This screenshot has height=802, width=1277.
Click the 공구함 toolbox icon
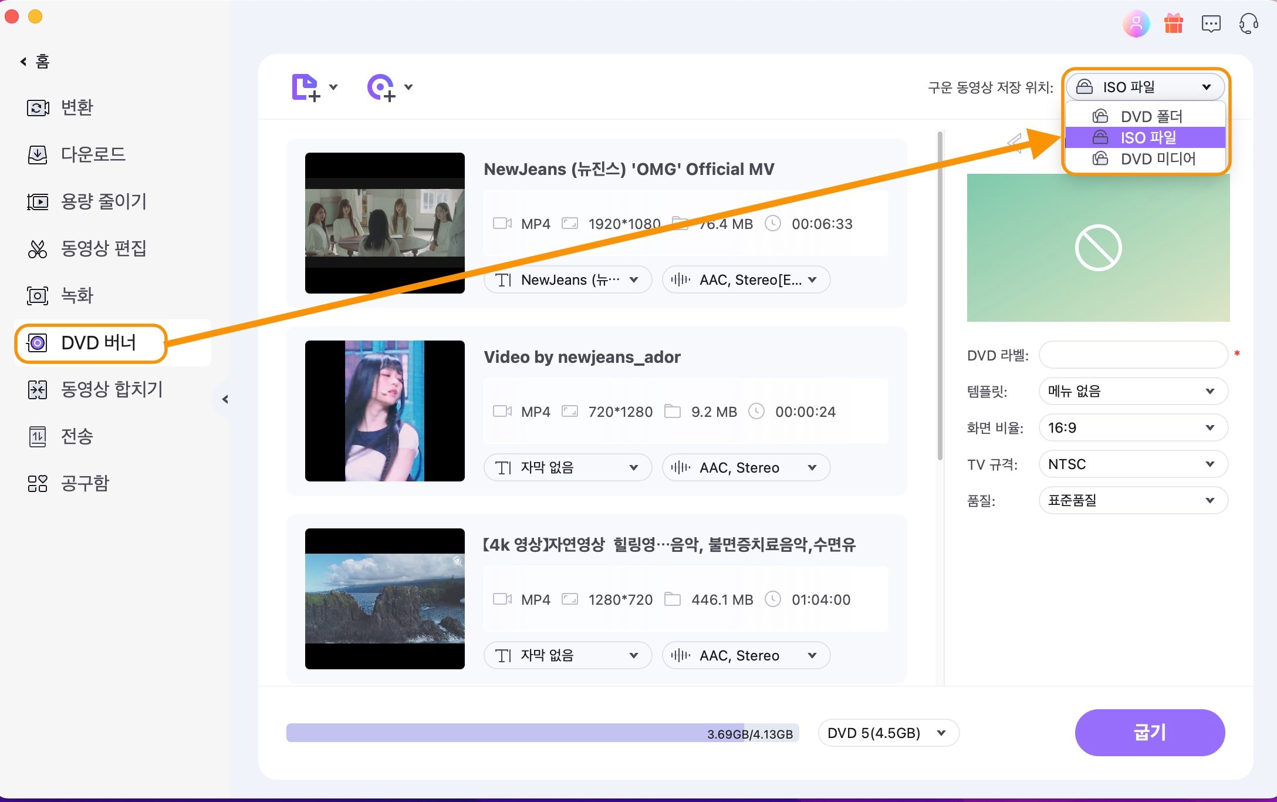pyautogui.click(x=38, y=484)
